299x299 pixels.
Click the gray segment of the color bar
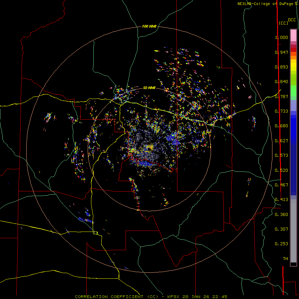(293, 231)
